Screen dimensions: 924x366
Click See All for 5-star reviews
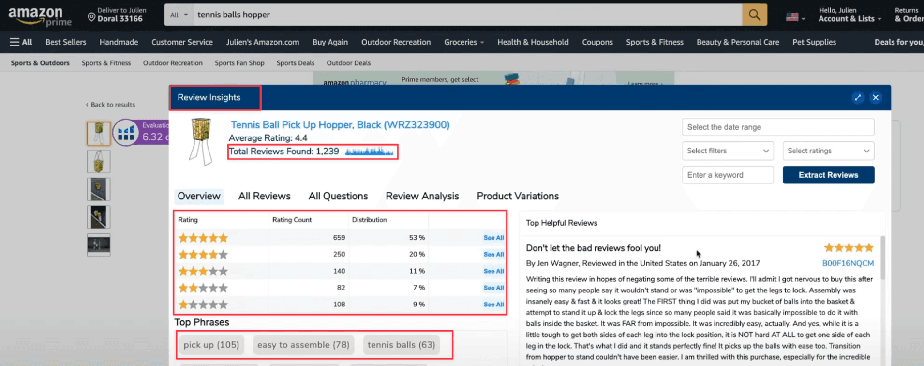pos(493,238)
